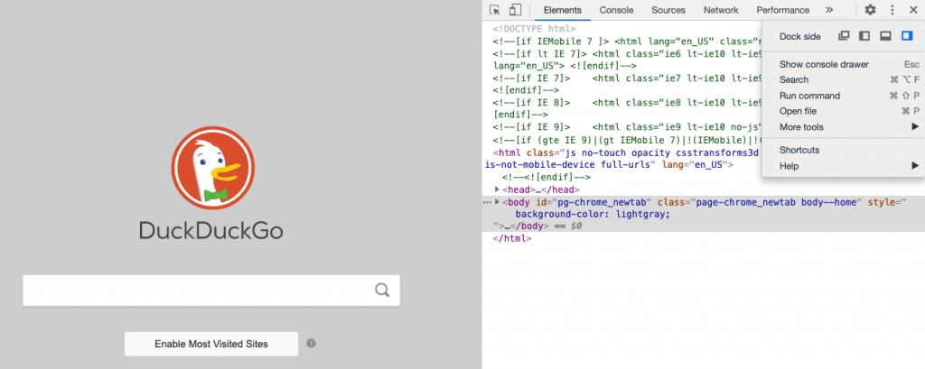925x369 pixels.
Task: Click the search magnifier icon
Action: pos(382,290)
